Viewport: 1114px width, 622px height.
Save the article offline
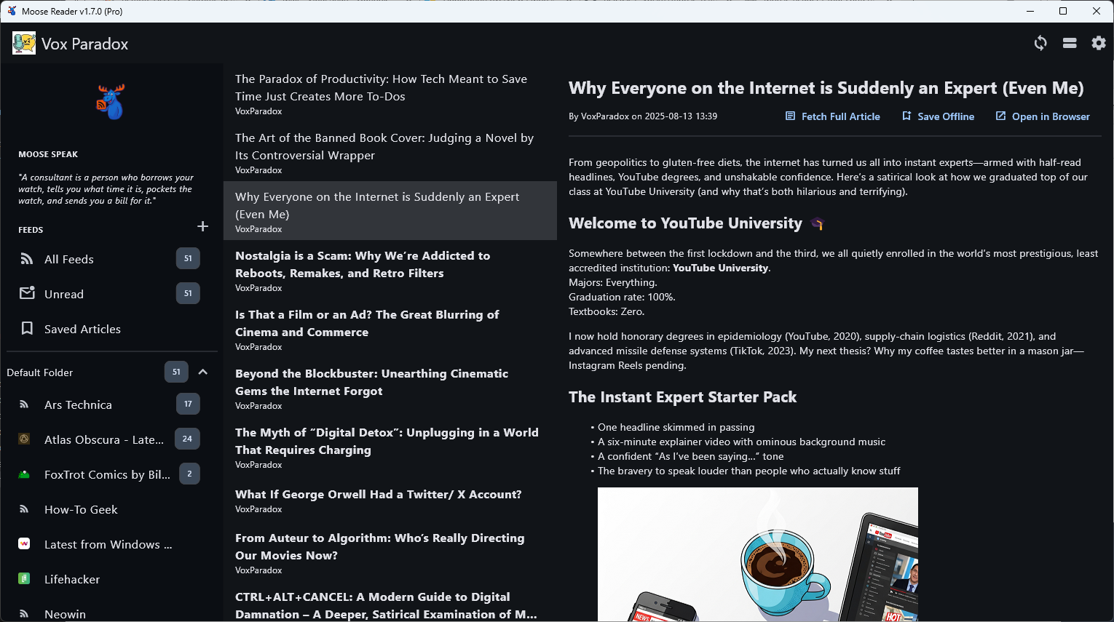tap(938, 116)
